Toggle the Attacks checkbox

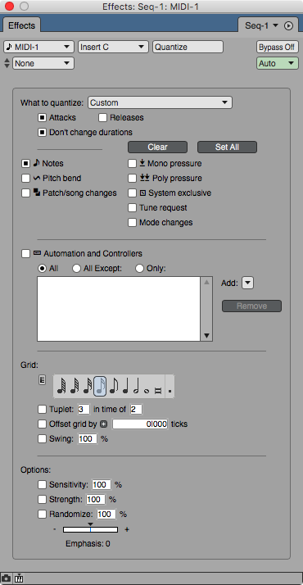click(x=42, y=118)
